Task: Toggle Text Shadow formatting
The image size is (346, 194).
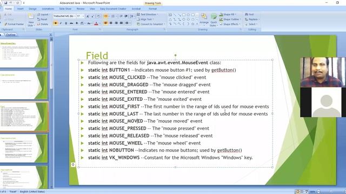Action: [x=77, y=23]
